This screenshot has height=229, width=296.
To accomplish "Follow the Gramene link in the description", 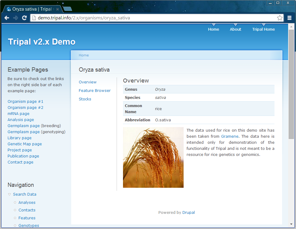I will pos(230,136).
